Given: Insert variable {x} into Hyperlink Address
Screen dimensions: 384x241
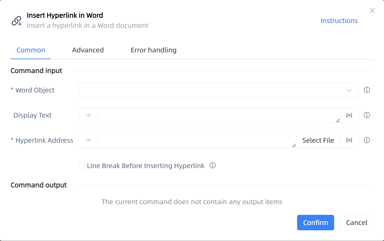Looking at the screenshot, I should [x=349, y=140].
